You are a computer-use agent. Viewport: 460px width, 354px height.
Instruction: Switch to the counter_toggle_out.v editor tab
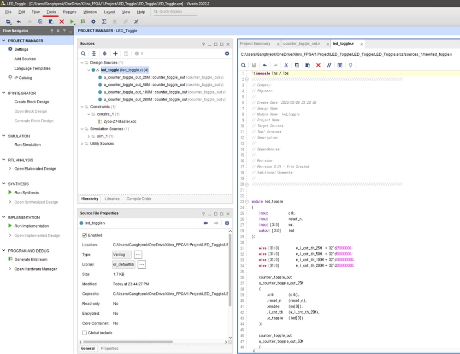click(301, 44)
